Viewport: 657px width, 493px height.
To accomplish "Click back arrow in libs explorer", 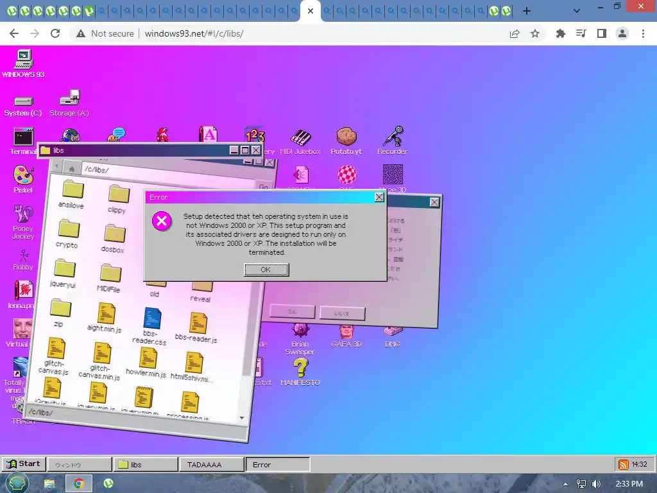I will pos(57,166).
